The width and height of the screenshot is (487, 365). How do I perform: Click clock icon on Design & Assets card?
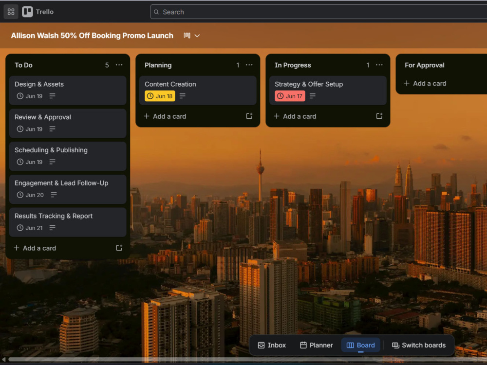coord(20,96)
